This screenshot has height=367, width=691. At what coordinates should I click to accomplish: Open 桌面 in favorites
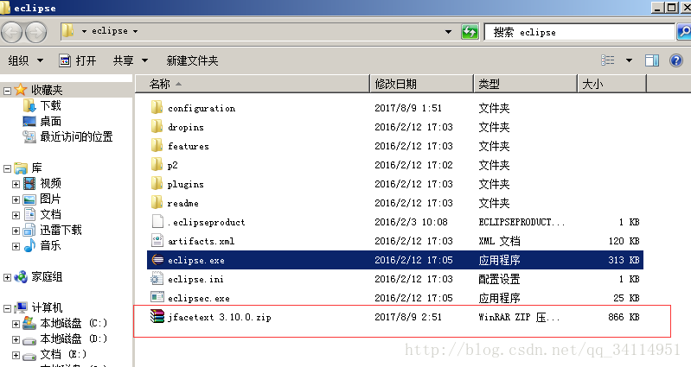50,121
